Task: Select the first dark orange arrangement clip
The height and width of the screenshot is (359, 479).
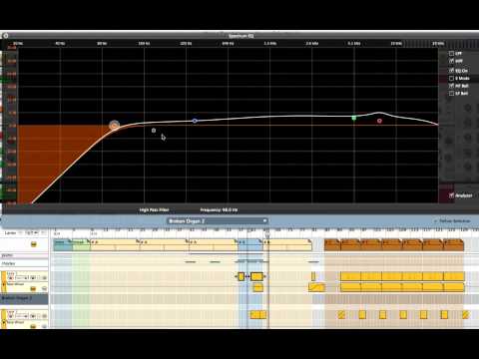Action: (332, 244)
